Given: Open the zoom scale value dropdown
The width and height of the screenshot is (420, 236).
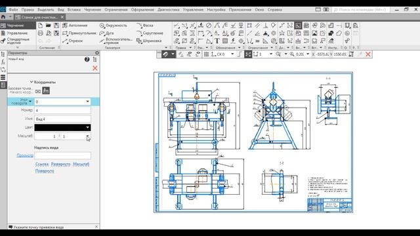Looking at the screenshot, I should point(308,54).
